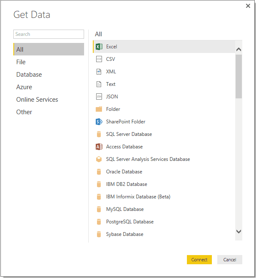This screenshot has width=256, height=278.
Task: Click the Folder source icon
Action: coord(99,109)
